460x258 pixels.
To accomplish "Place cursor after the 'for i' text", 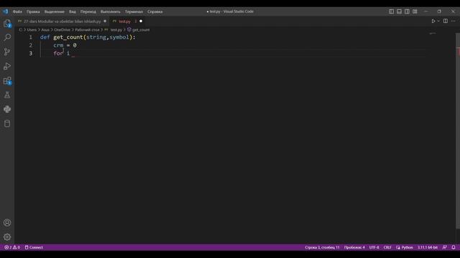I will click(x=70, y=53).
